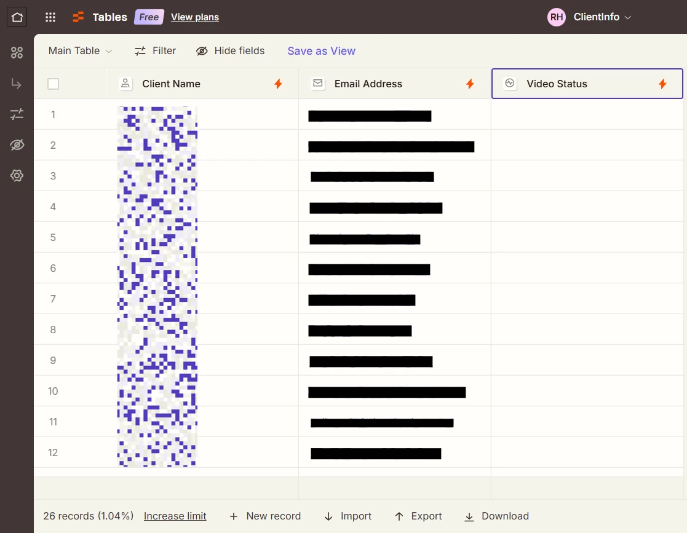
Task: Select the Client Name column header
Action: click(202, 84)
